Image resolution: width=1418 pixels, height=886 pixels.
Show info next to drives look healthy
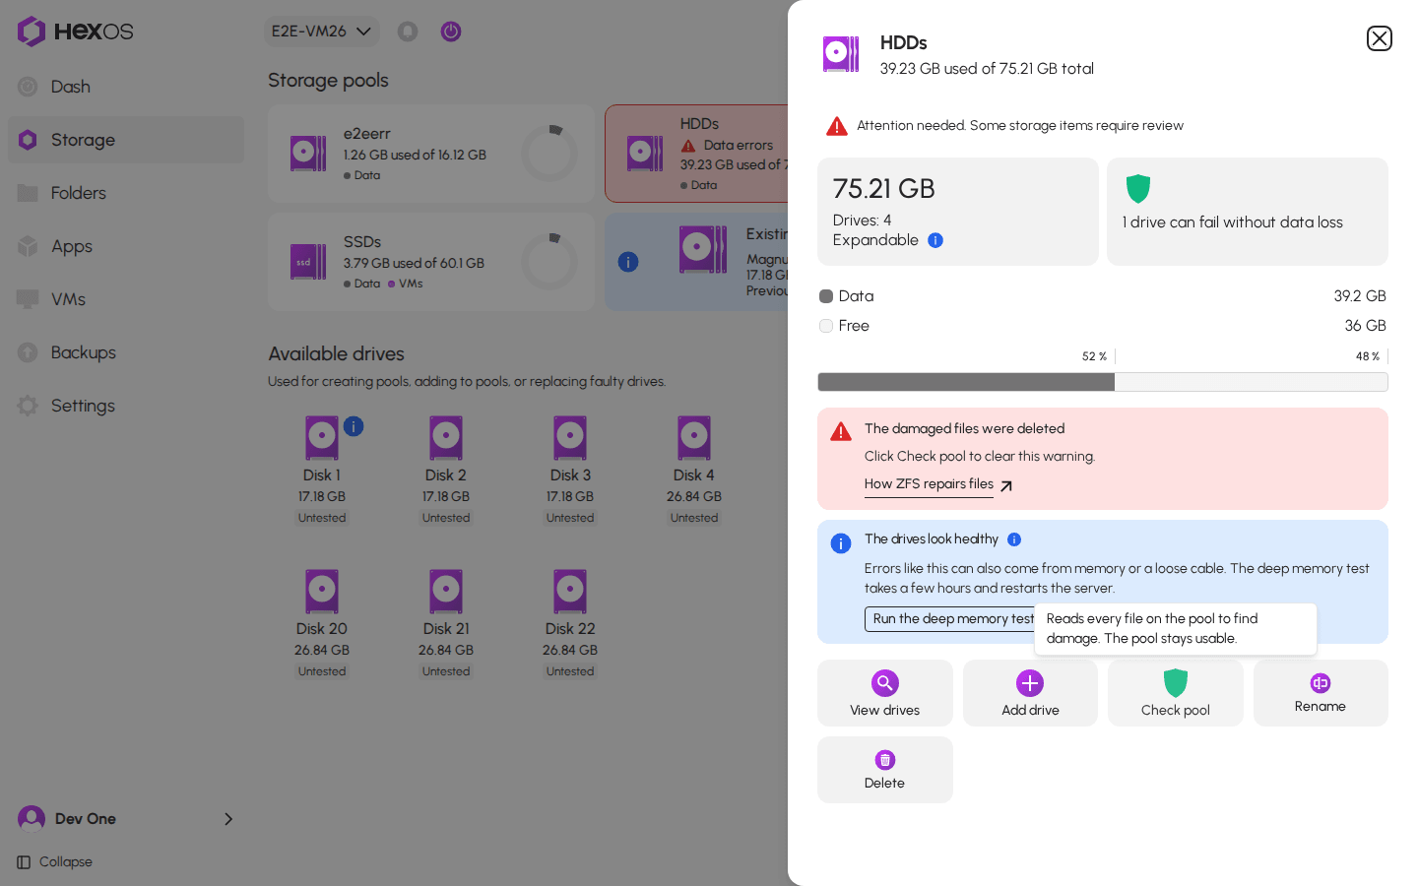click(x=1014, y=539)
